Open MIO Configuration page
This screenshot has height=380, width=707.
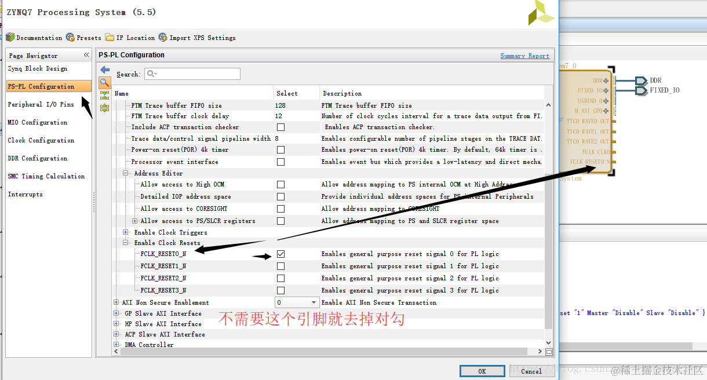pos(38,122)
